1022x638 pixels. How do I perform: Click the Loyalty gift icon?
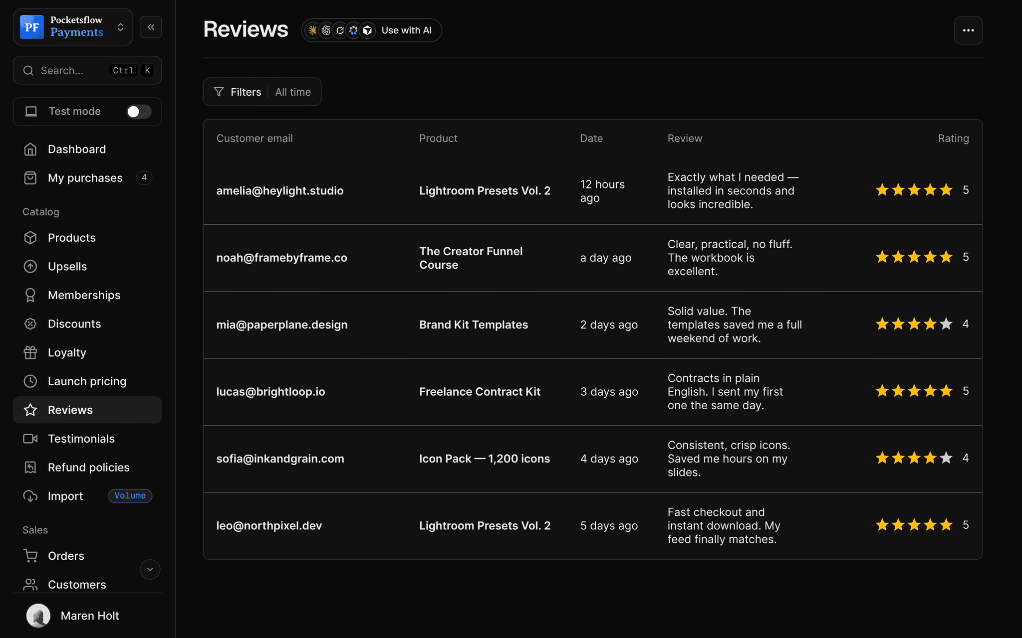click(30, 352)
